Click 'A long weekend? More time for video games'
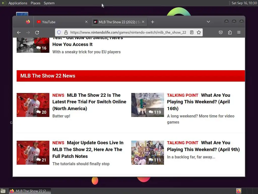The image size is (258, 194). click(x=201, y=119)
